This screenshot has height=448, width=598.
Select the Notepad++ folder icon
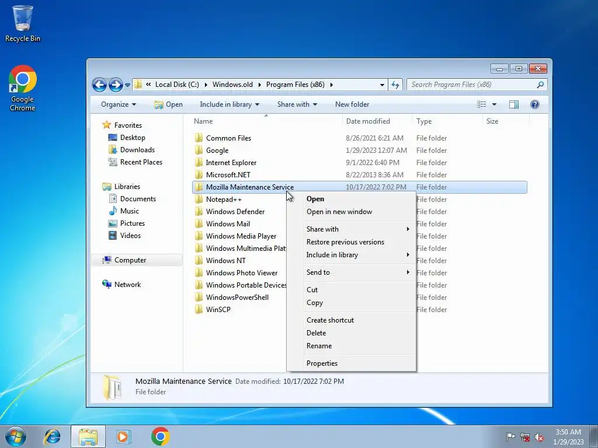199,199
